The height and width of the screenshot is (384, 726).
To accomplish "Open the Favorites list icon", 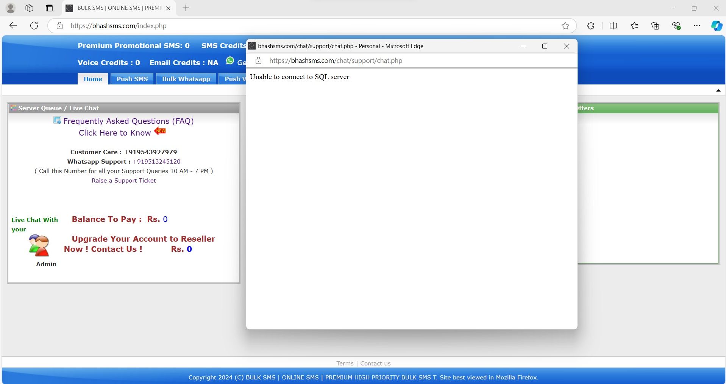I will coord(635,26).
